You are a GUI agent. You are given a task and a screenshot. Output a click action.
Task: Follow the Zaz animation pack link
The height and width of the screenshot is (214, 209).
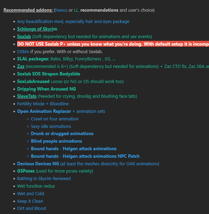(21, 66)
